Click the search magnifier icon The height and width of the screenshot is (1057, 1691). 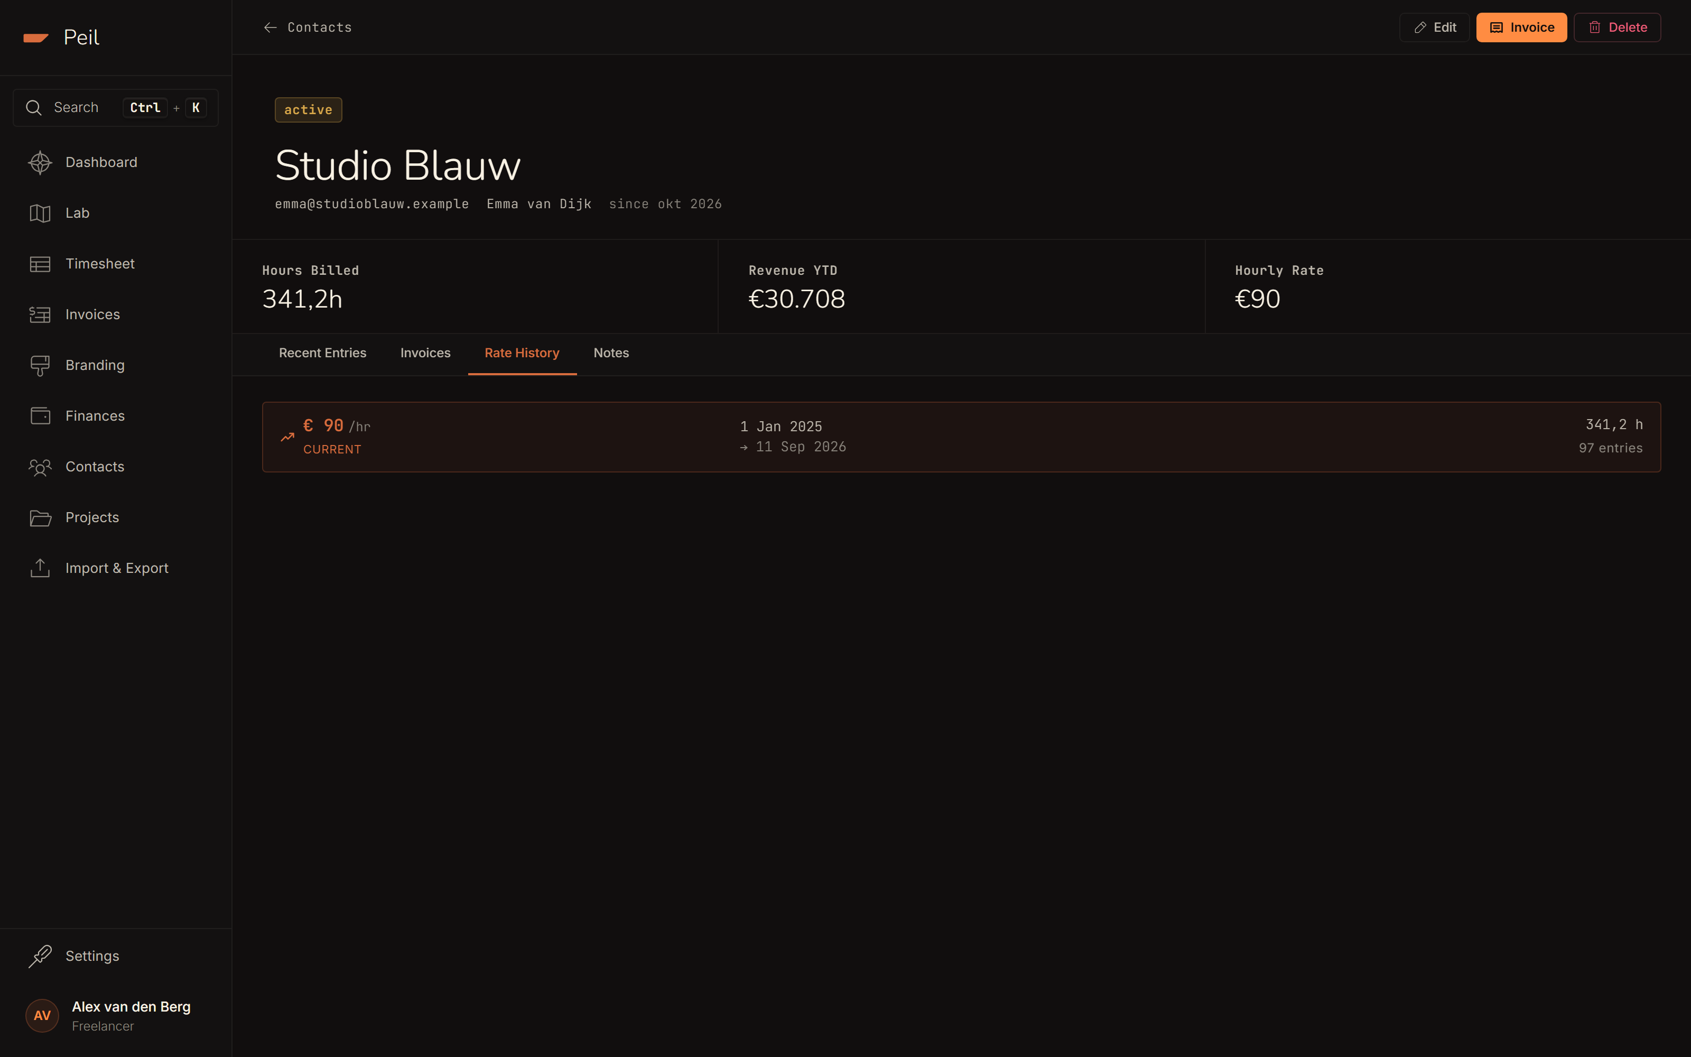tap(33, 108)
